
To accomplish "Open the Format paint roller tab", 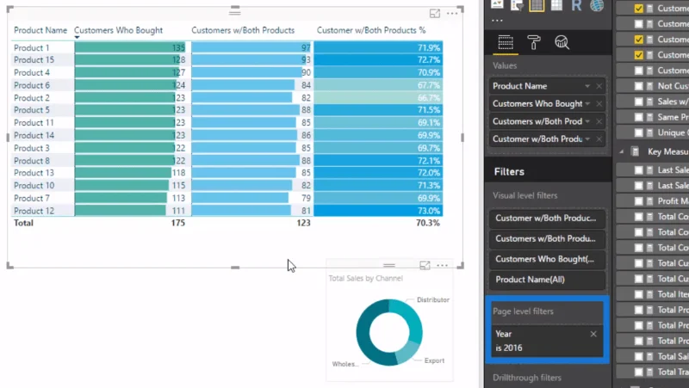I will coord(534,42).
